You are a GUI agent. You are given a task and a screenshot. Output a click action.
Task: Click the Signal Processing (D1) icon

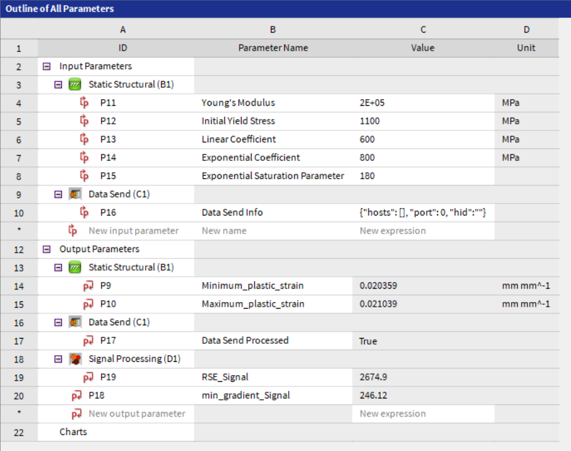click(75, 359)
